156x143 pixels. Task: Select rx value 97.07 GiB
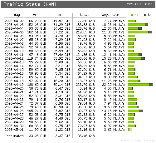[x=37, y=81]
